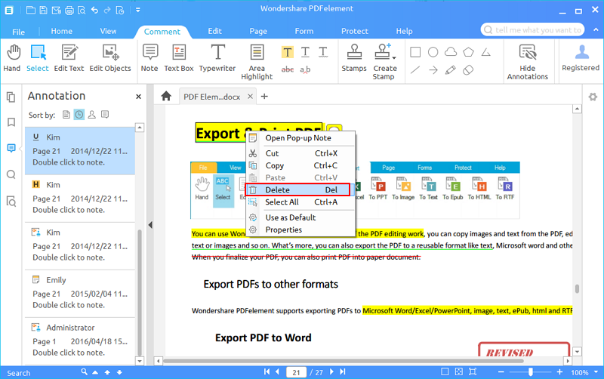This screenshot has height=379, width=604.
Task: Go to the first page
Action: click(x=267, y=371)
